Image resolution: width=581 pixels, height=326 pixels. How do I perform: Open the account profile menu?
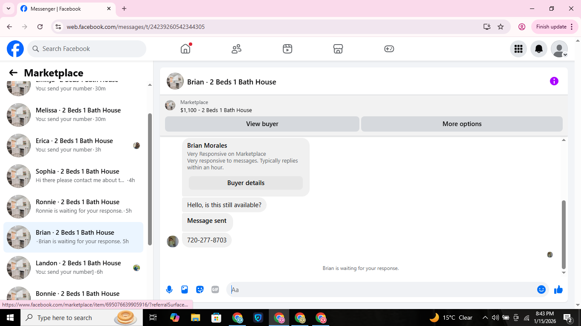(x=559, y=49)
